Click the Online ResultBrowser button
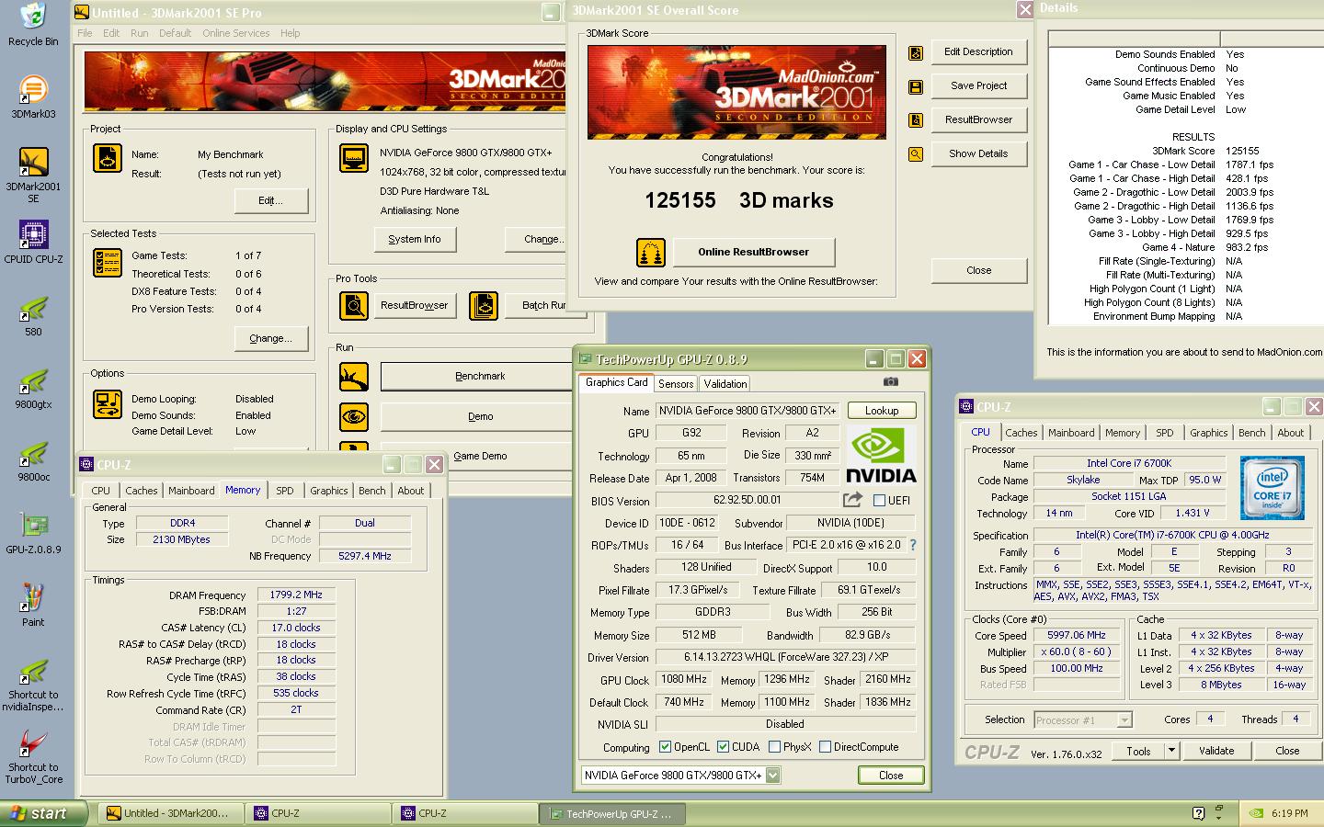Image resolution: width=1324 pixels, height=827 pixels. 753,252
